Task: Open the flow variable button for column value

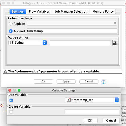Action: point(115,43)
